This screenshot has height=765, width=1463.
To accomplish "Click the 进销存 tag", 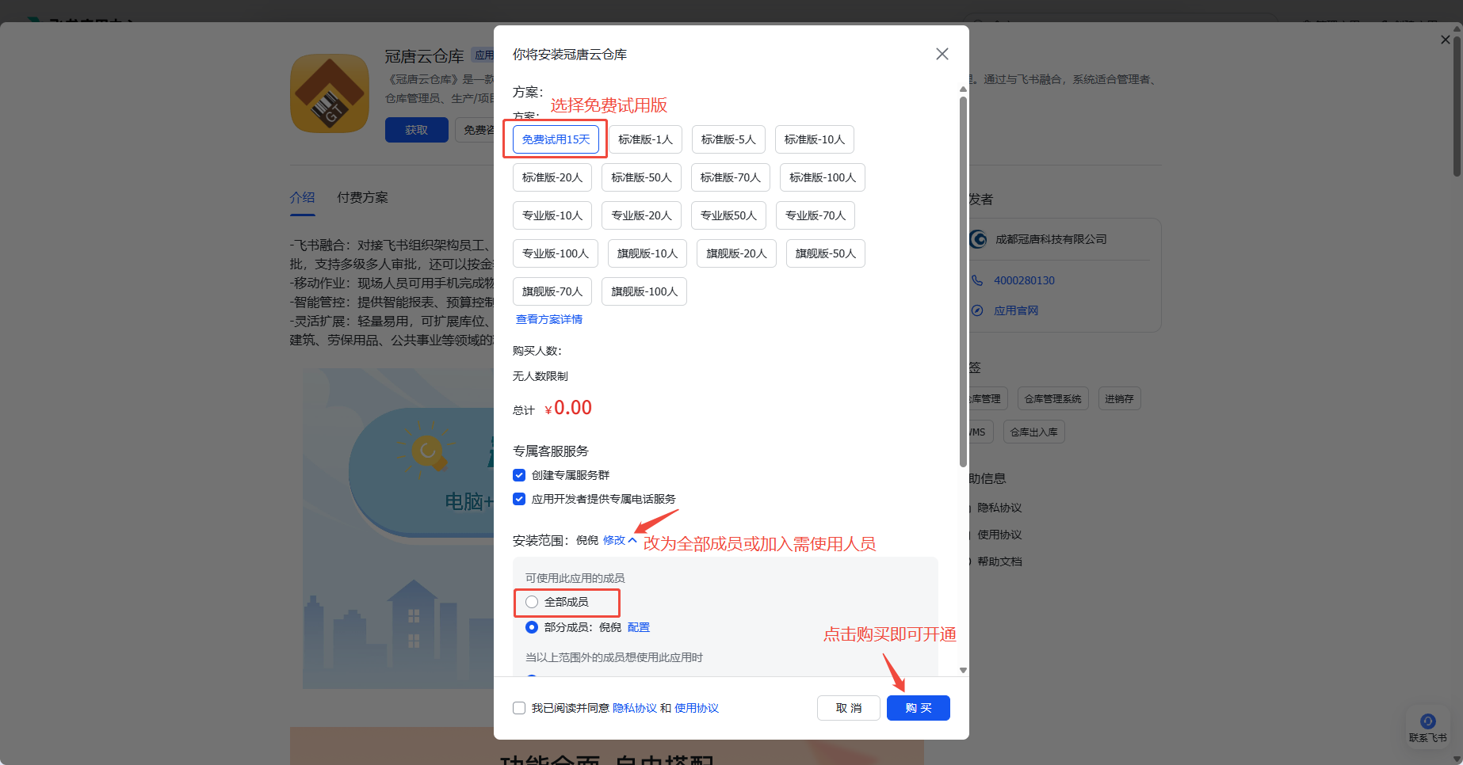I will [1119, 398].
